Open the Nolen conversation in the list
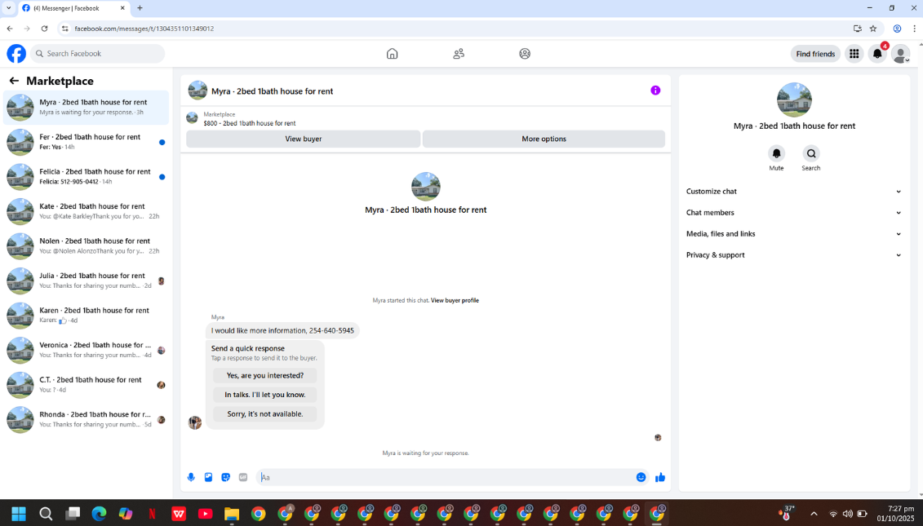Screen dimensions: 923x526 [86, 246]
